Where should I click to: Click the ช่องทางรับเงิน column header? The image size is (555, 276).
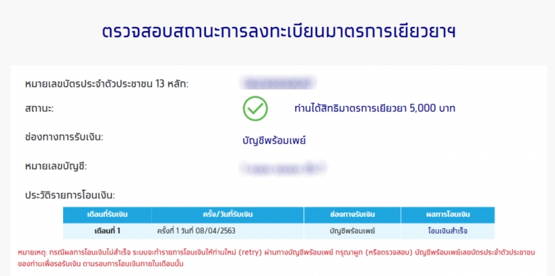point(352,214)
